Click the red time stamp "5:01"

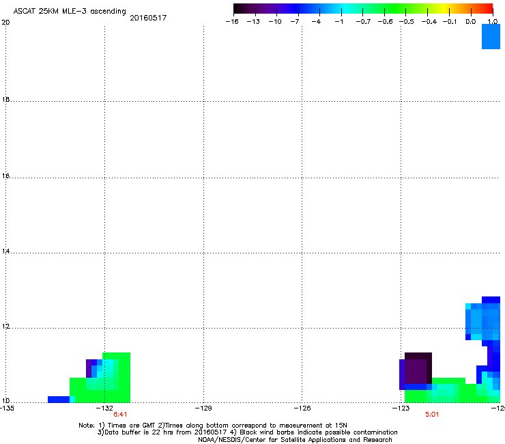[432, 415]
